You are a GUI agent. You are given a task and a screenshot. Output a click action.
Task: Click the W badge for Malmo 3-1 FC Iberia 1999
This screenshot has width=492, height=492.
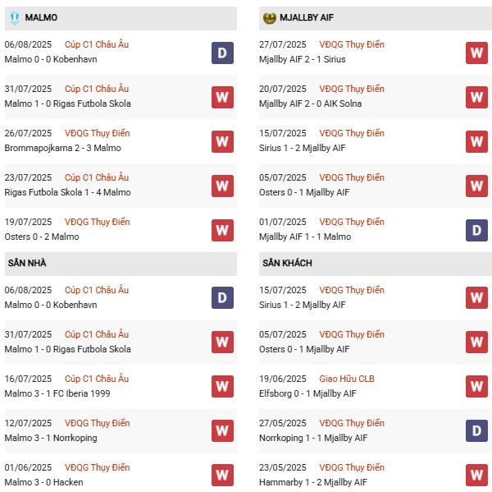click(222, 386)
